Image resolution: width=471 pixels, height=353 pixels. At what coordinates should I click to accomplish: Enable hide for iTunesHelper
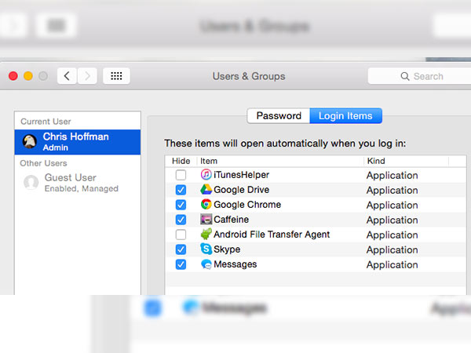click(181, 175)
